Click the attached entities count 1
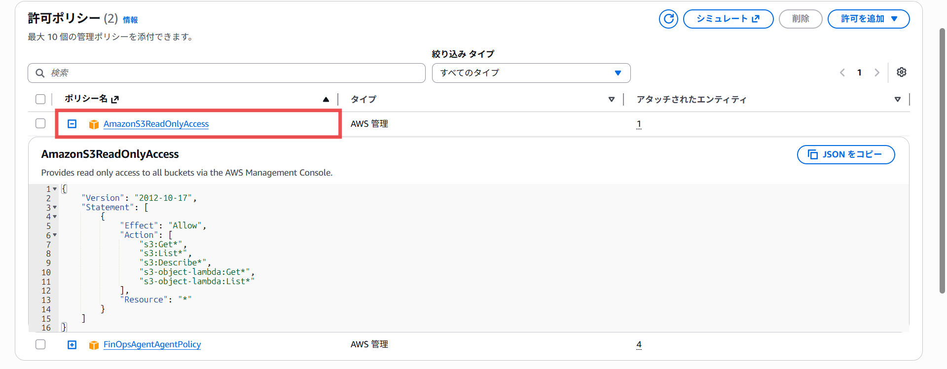The width and height of the screenshot is (947, 369). [x=639, y=124]
